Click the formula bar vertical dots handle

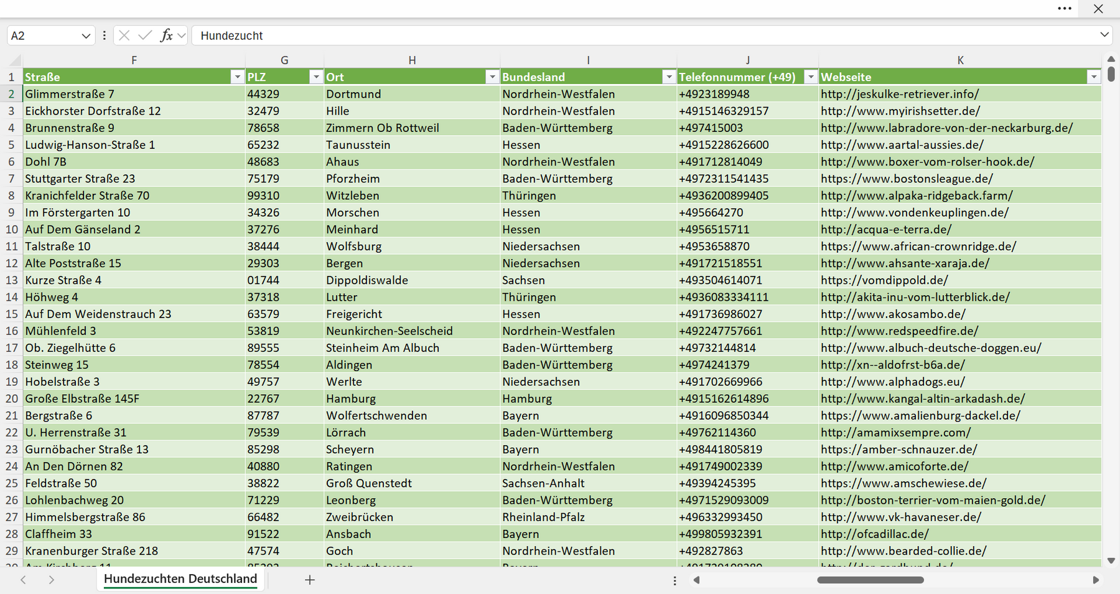click(104, 35)
